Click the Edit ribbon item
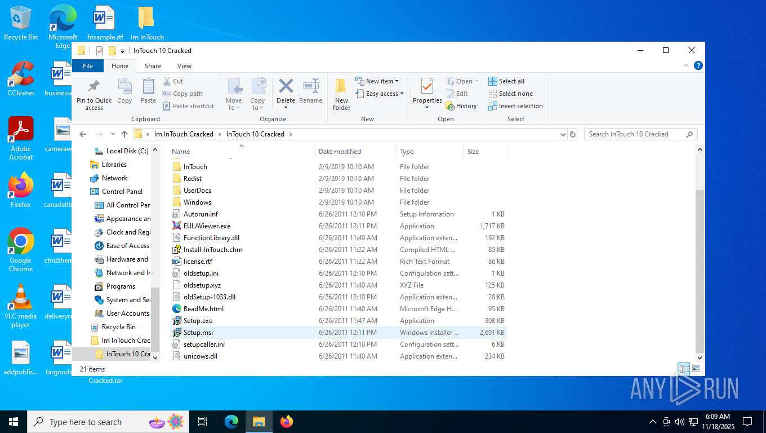The height and width of the screenshot is (433, 766). 457,94
